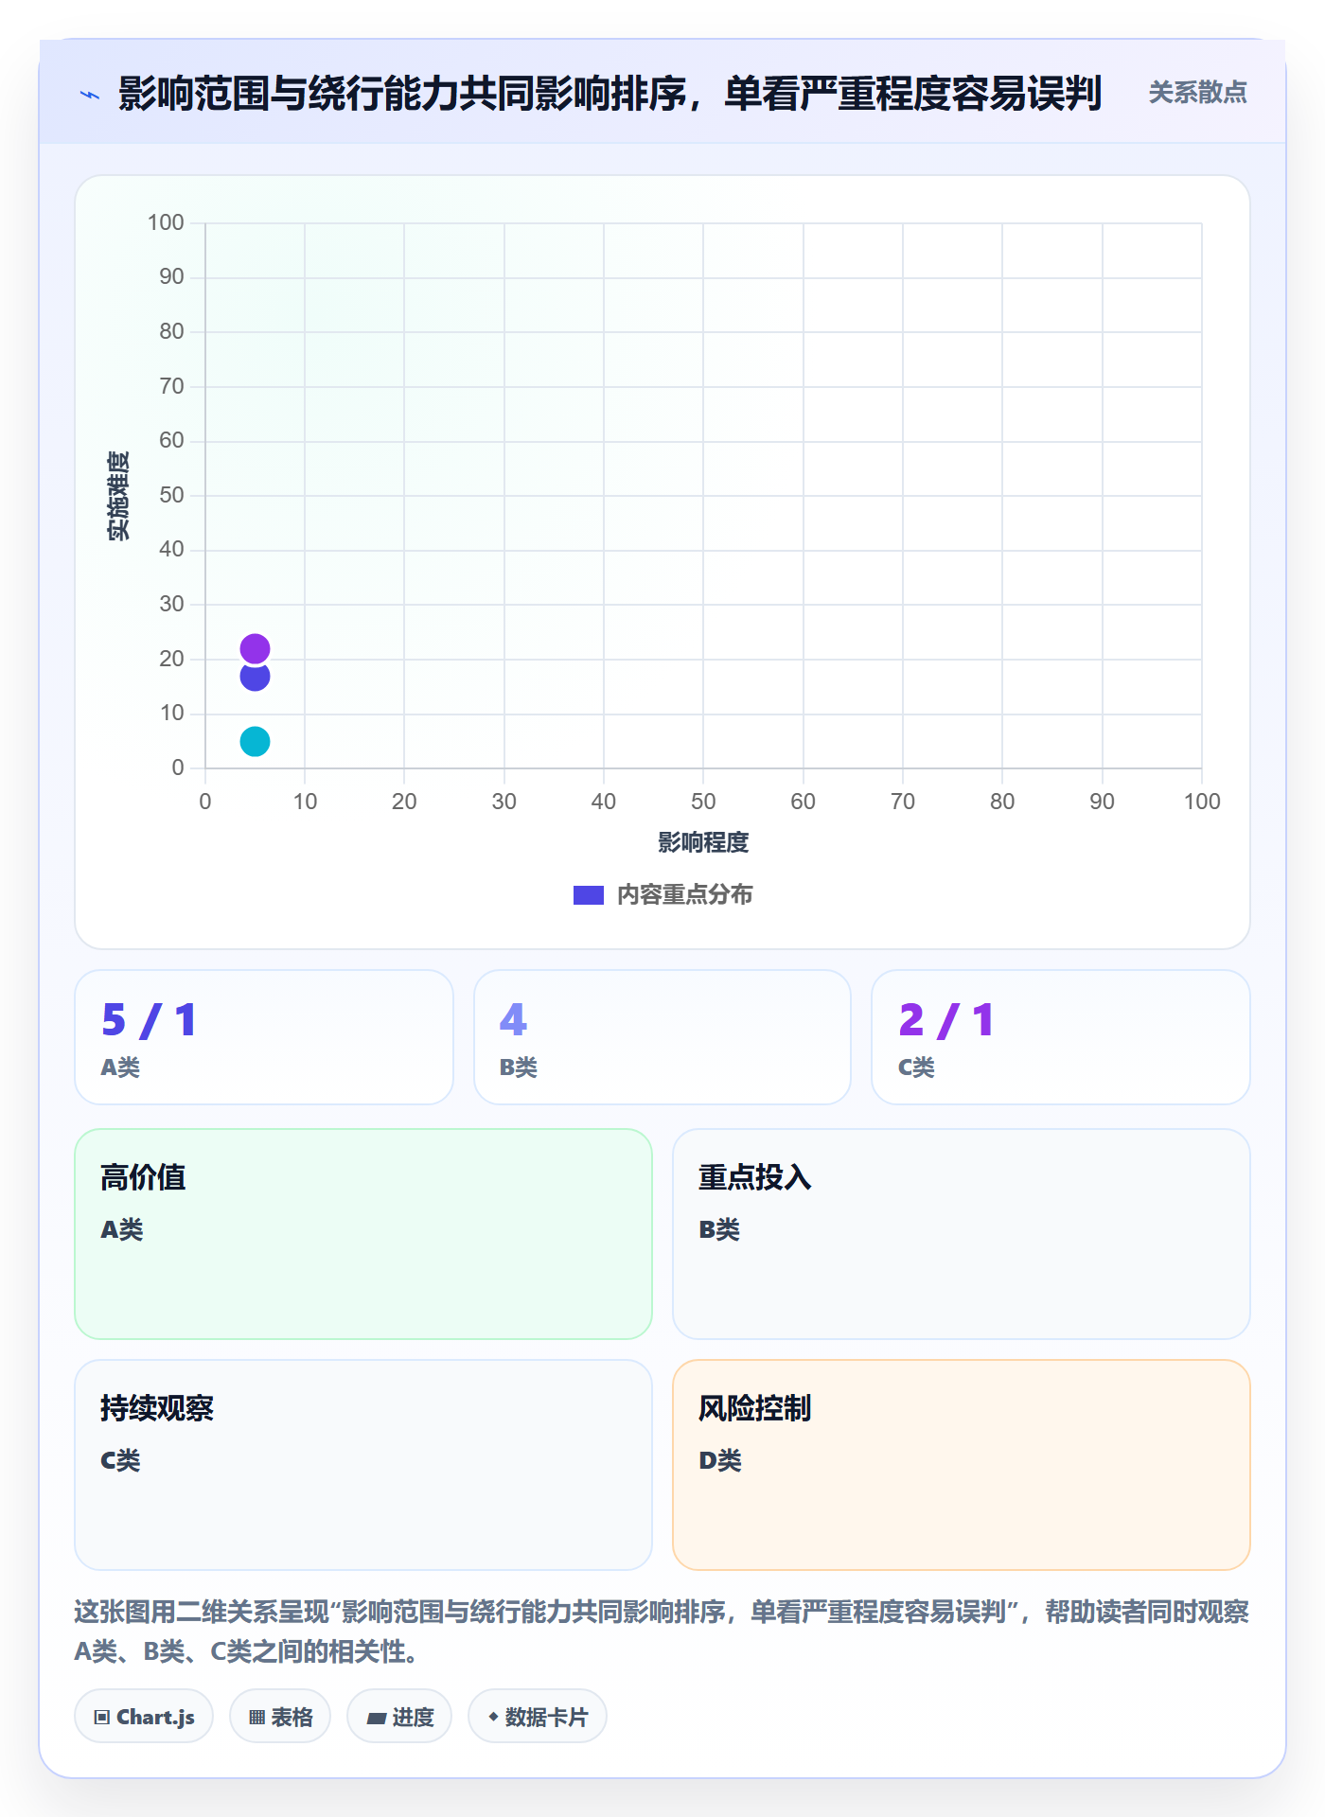Click the purple data point in the scatter chart
1325x1817 pixels.
point(255,648)
